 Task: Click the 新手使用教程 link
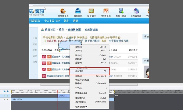tap(92, 41)
